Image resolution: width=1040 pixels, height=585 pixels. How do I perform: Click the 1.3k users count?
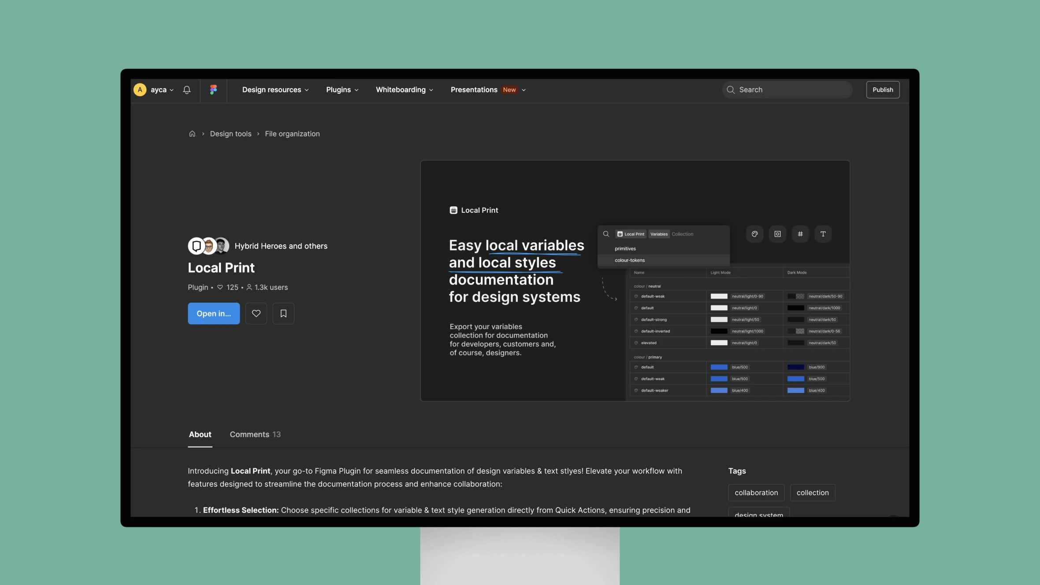coord(267,288)
